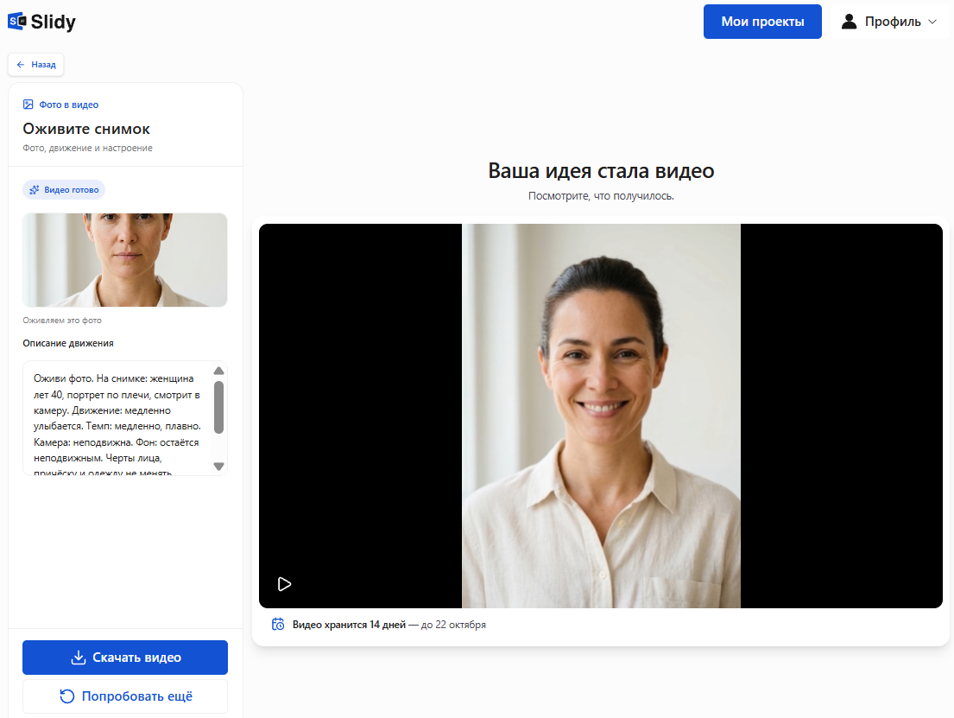This screenshot has width=954, height=718.
Task: Click the calendar clock icon below video
Action: [278, 624]
